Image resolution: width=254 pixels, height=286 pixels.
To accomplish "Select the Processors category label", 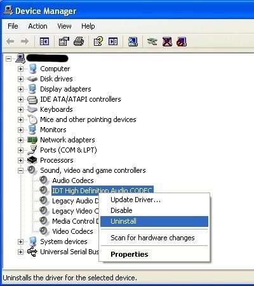I will point(57,160).
